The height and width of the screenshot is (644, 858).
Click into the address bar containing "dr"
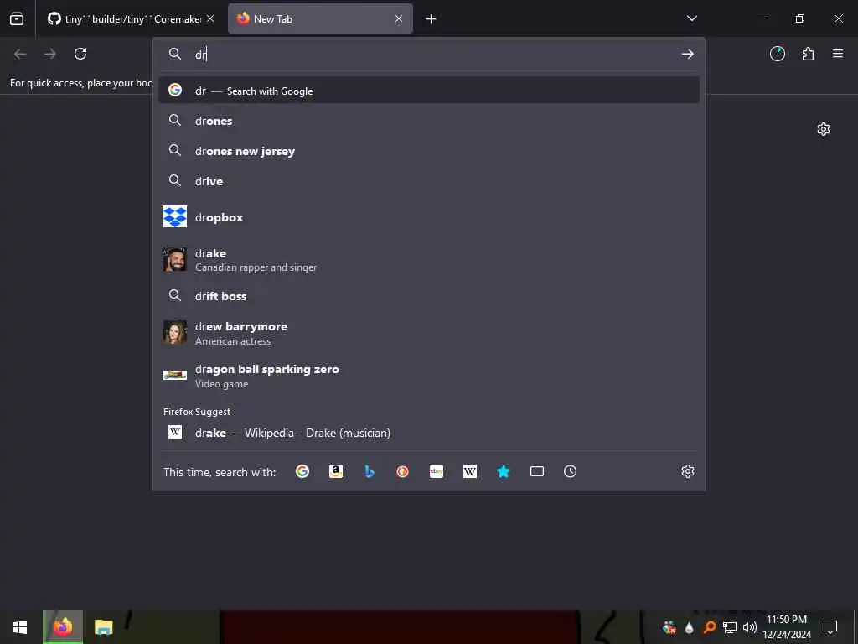429,55
